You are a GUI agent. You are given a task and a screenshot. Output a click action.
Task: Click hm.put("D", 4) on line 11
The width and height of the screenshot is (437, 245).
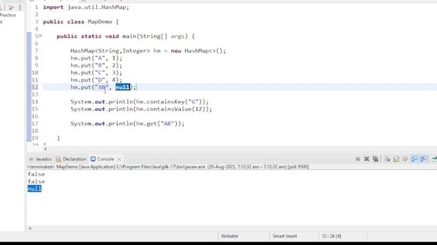pyautogui.click(x=96, y=80)
